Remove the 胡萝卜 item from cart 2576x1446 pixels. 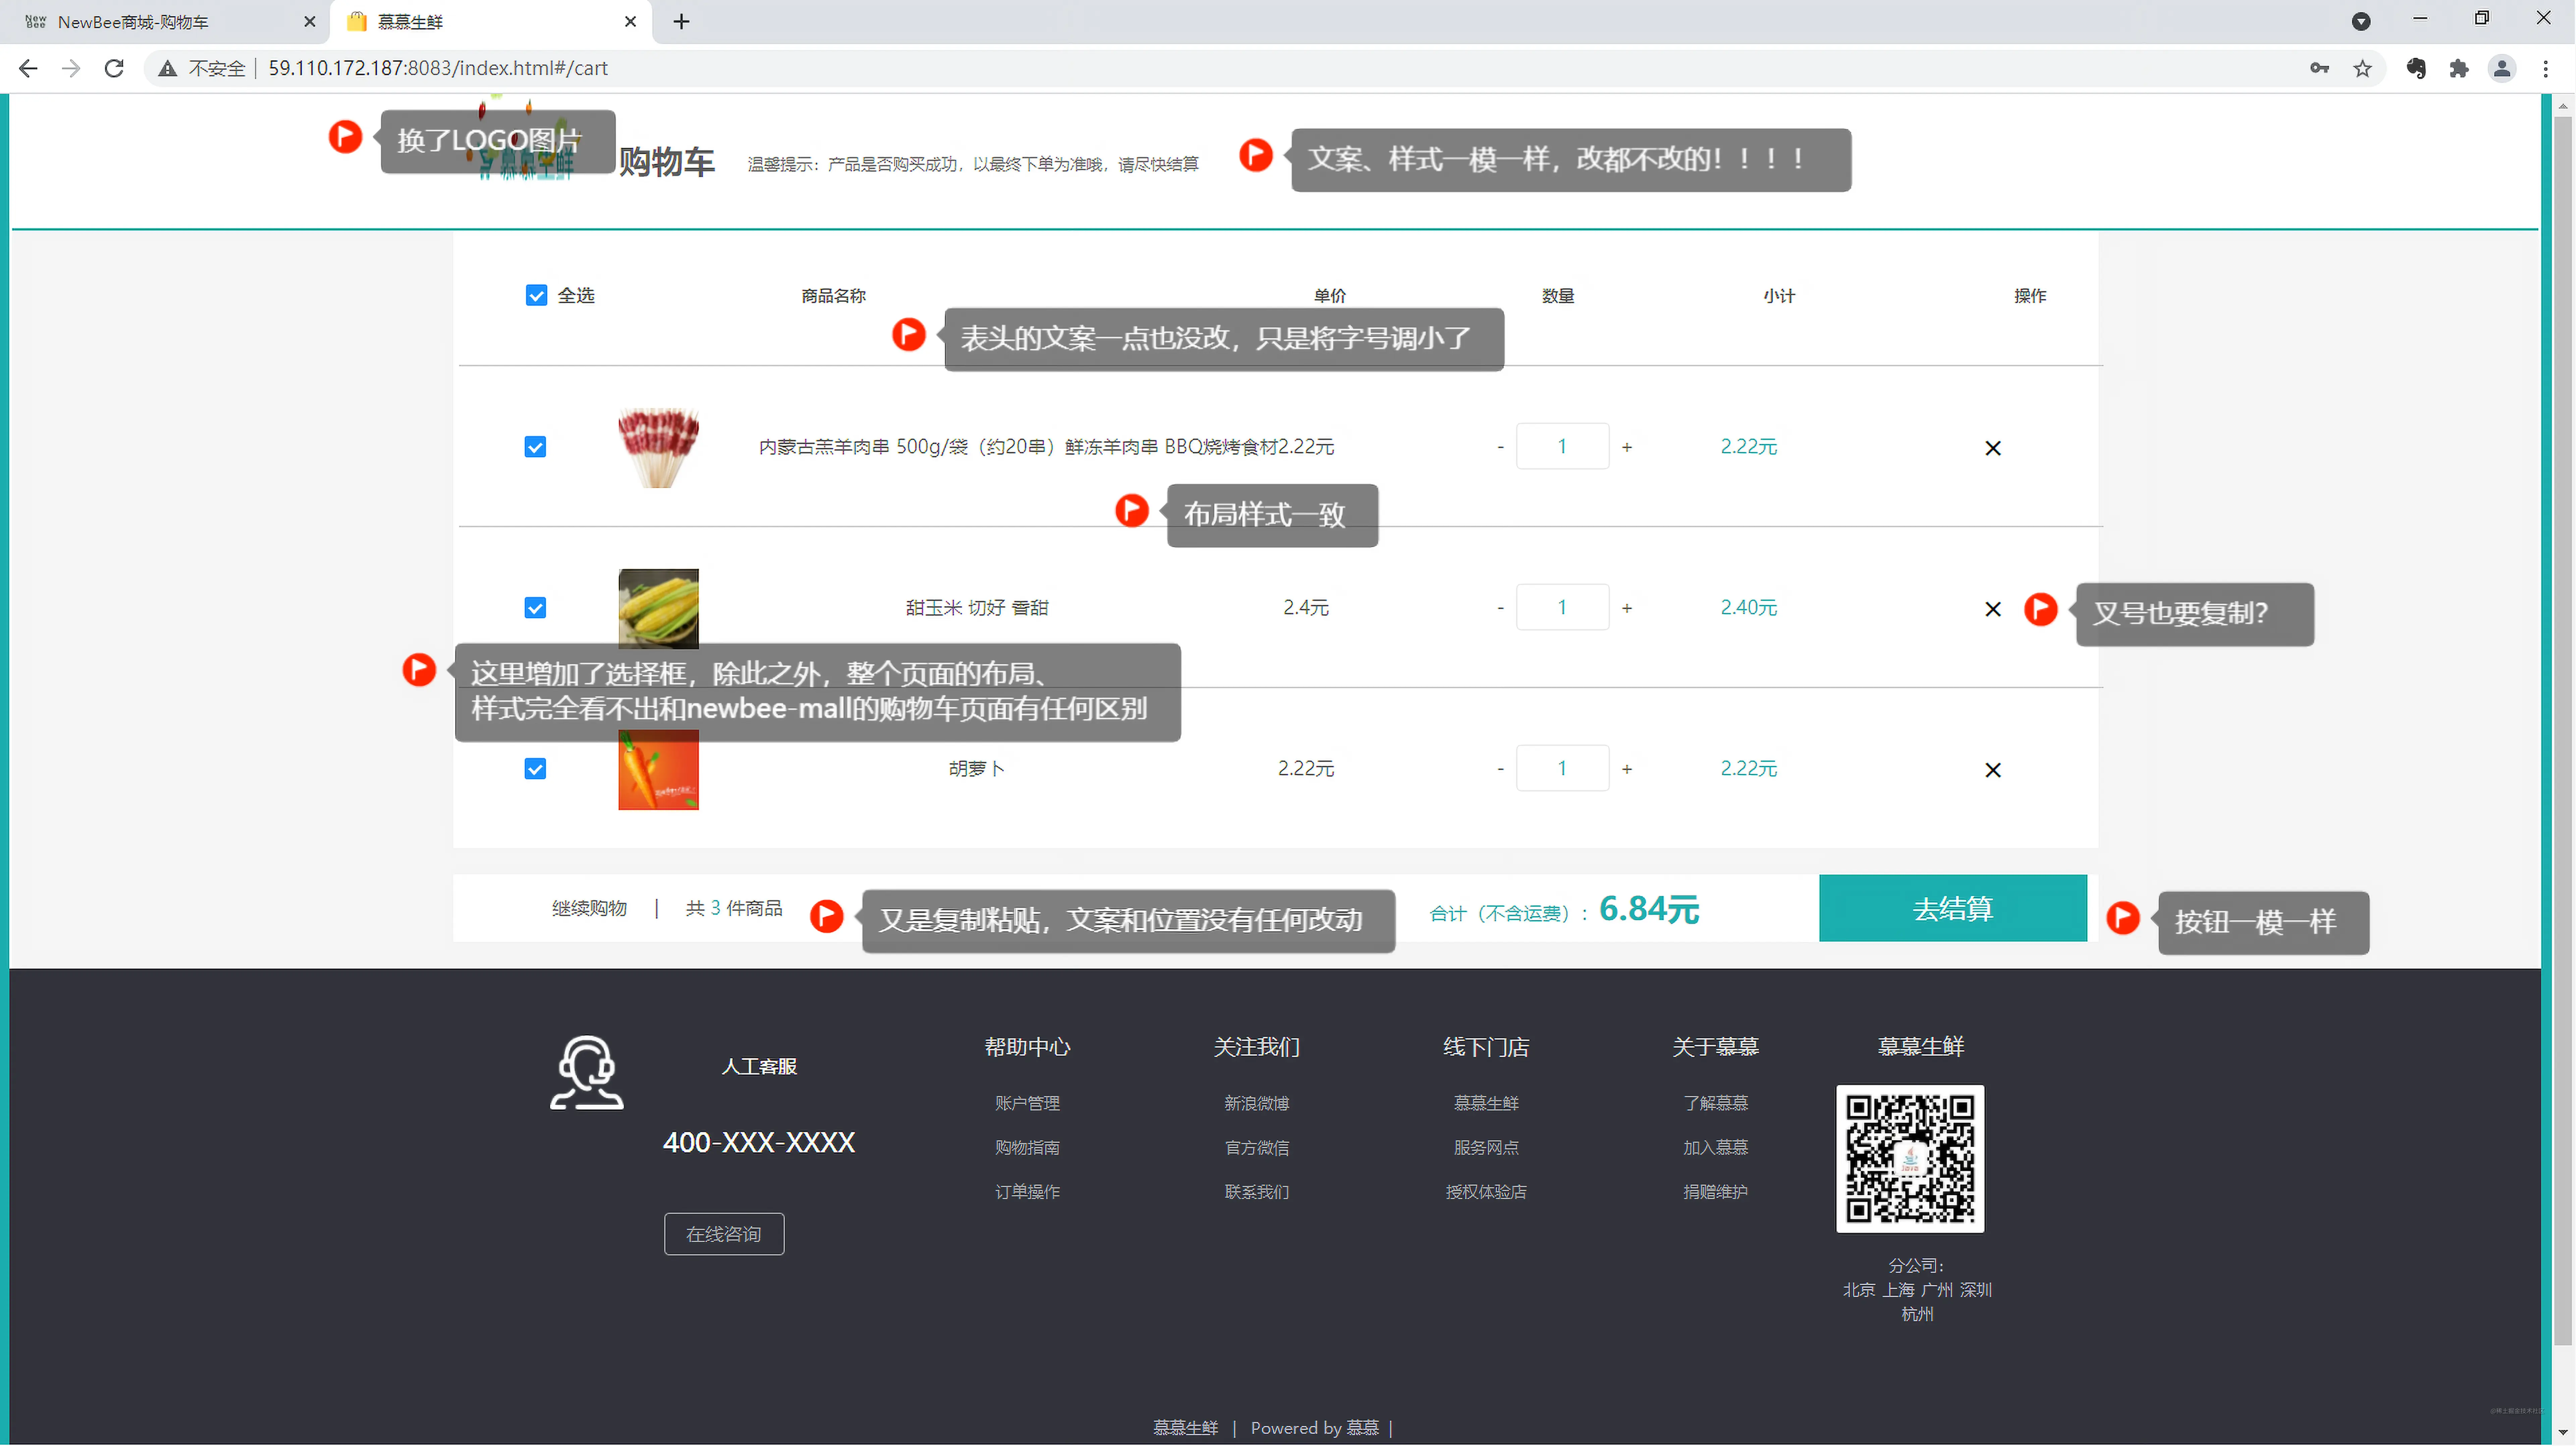1993,770
